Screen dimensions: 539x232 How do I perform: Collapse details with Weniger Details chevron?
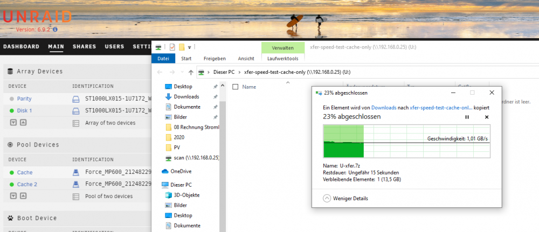[327, 199]
